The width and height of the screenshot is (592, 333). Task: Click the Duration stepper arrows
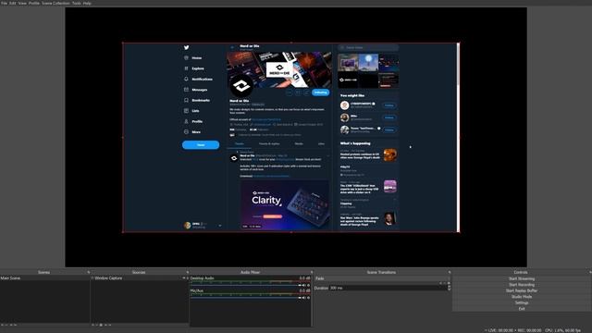[x=449, y=288]
